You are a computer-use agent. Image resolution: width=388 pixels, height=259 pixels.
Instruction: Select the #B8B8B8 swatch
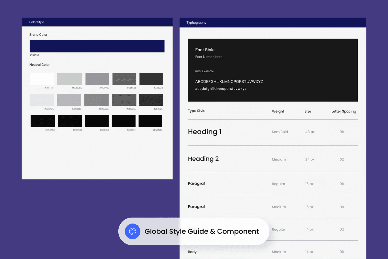pyautogui.click(x=69, y=100)
